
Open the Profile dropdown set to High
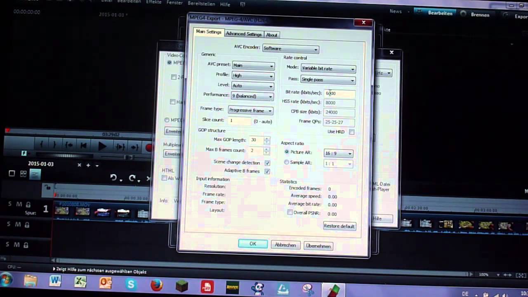click(x=252, y=75)
